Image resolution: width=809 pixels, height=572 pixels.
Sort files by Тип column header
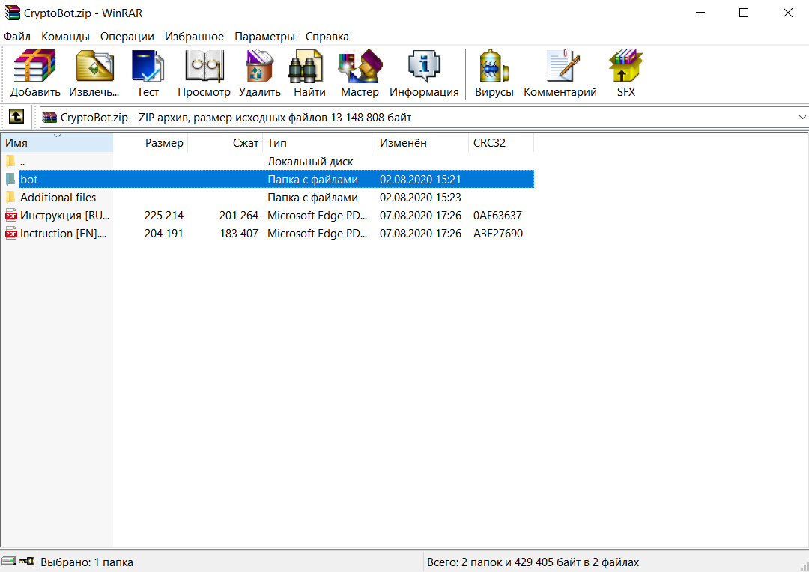319,143
